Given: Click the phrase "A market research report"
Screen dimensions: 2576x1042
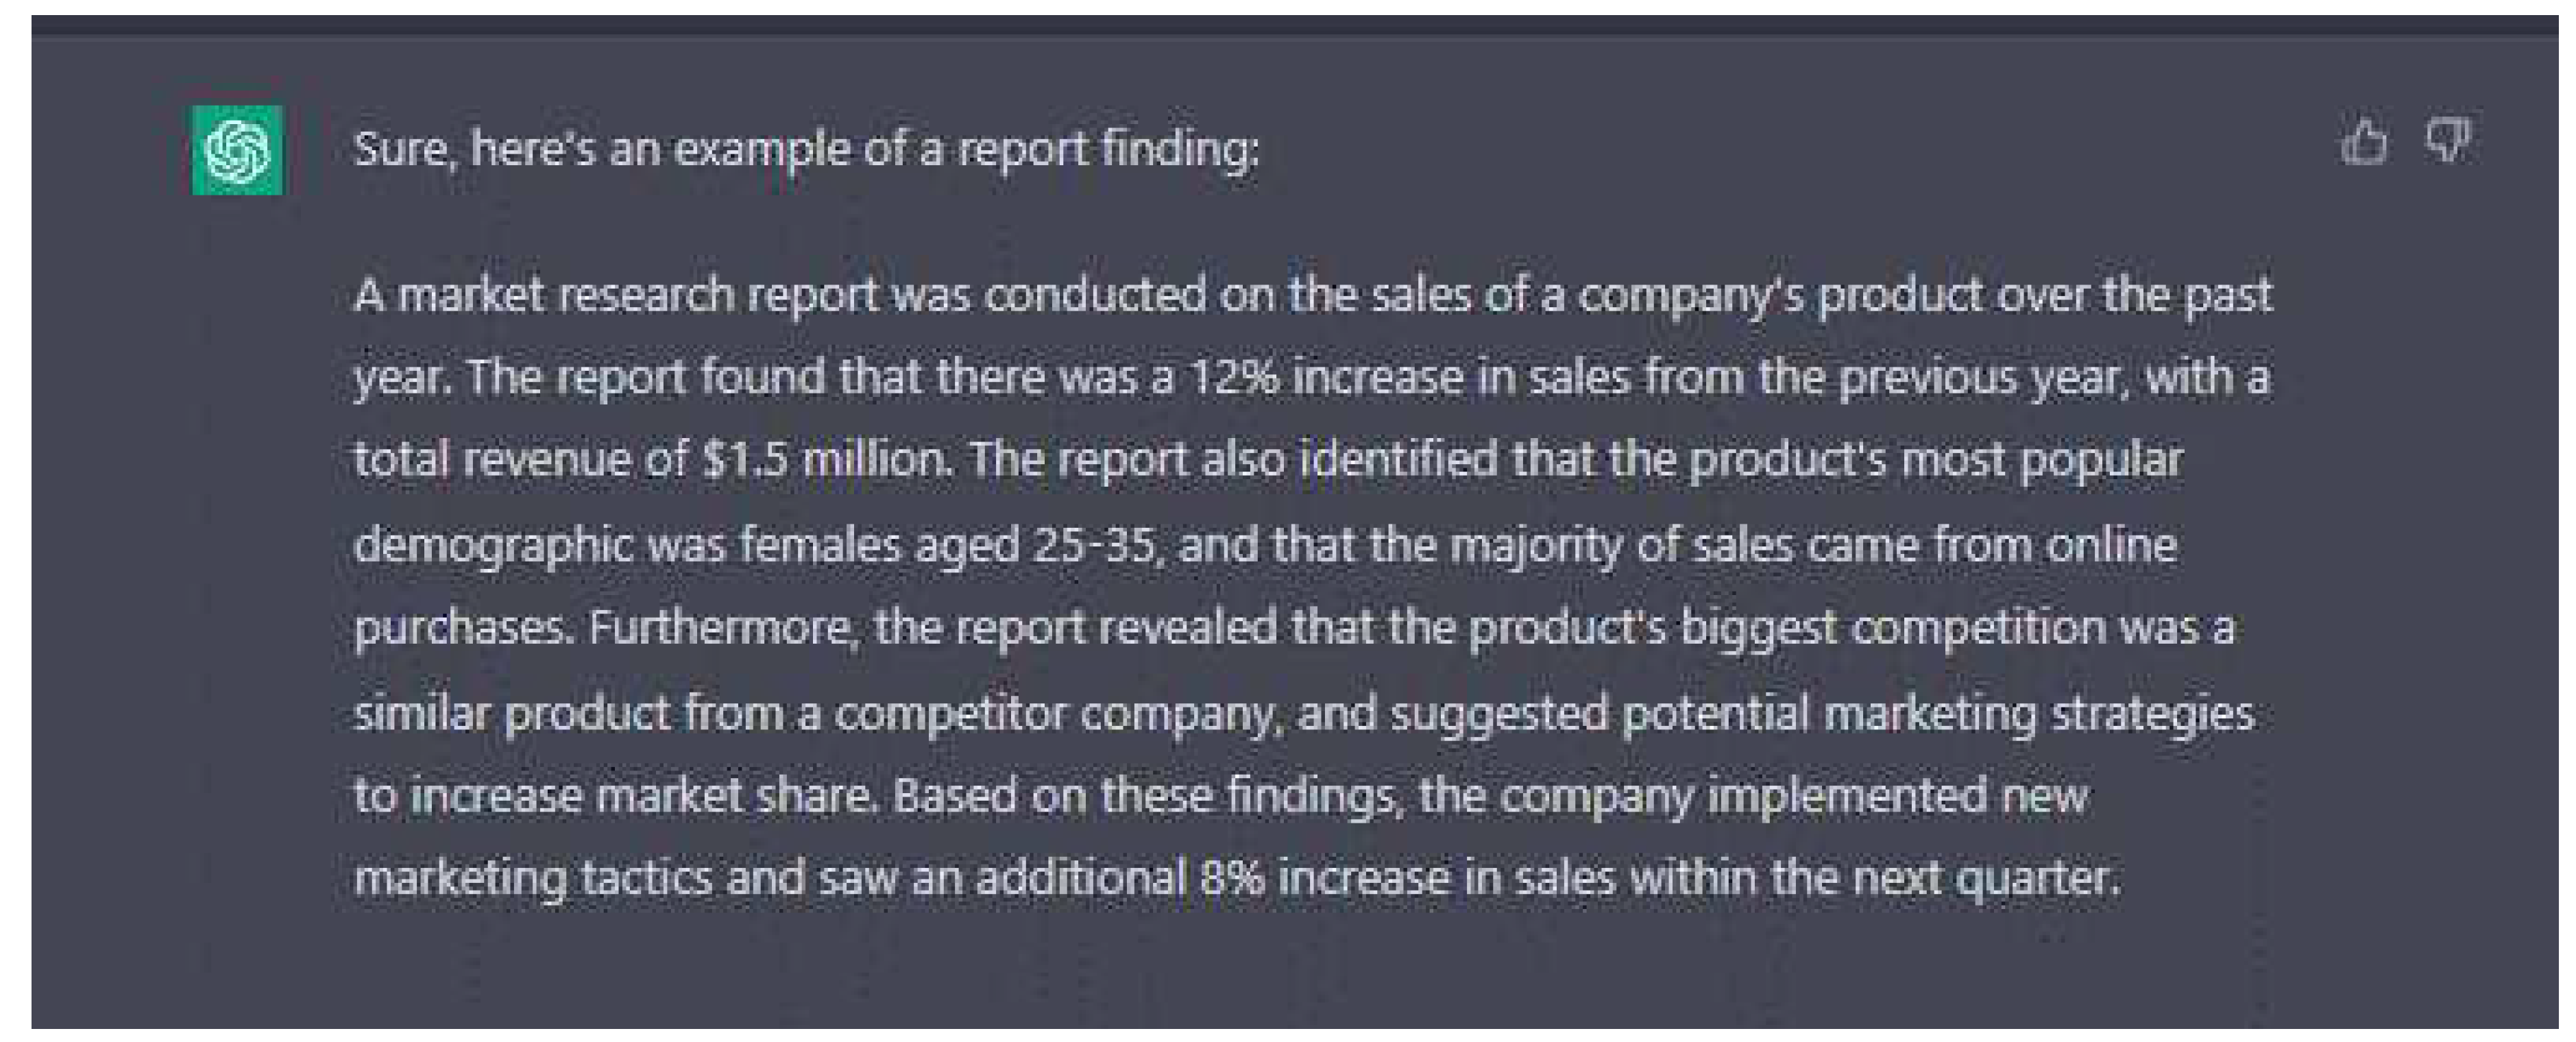Looking at the screenshot, I should pos(615,295).
